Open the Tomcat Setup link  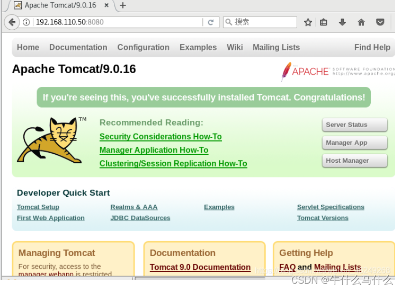(x=38, y=207)
